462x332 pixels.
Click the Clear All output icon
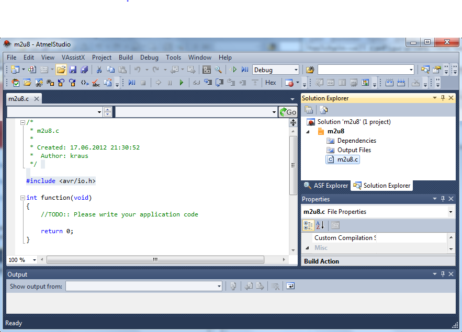click(275, 286)
